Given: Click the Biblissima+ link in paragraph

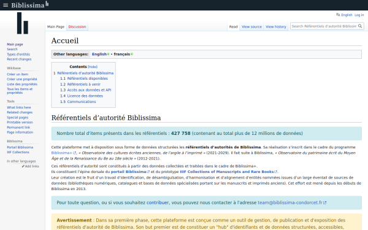Looking at the screenshot, I should 62,153.
